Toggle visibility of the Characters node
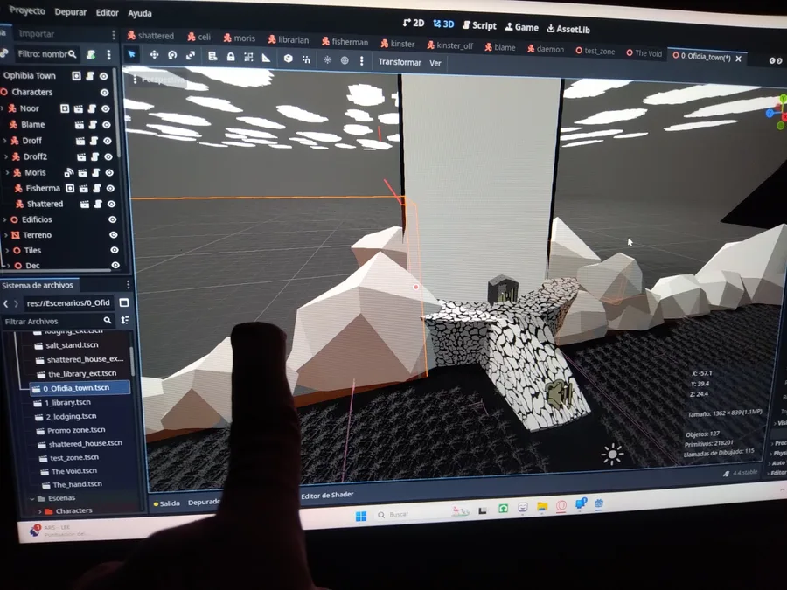Image resolution: width=787 pixels, height=590 pixels. [x=104, y=93]
